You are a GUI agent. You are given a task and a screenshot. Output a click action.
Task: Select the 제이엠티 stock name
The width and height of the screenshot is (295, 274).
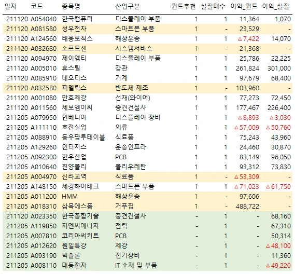click(x=74, y=58)
